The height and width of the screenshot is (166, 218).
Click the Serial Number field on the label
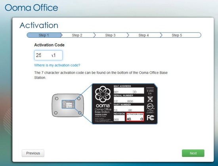click(129, 100)
